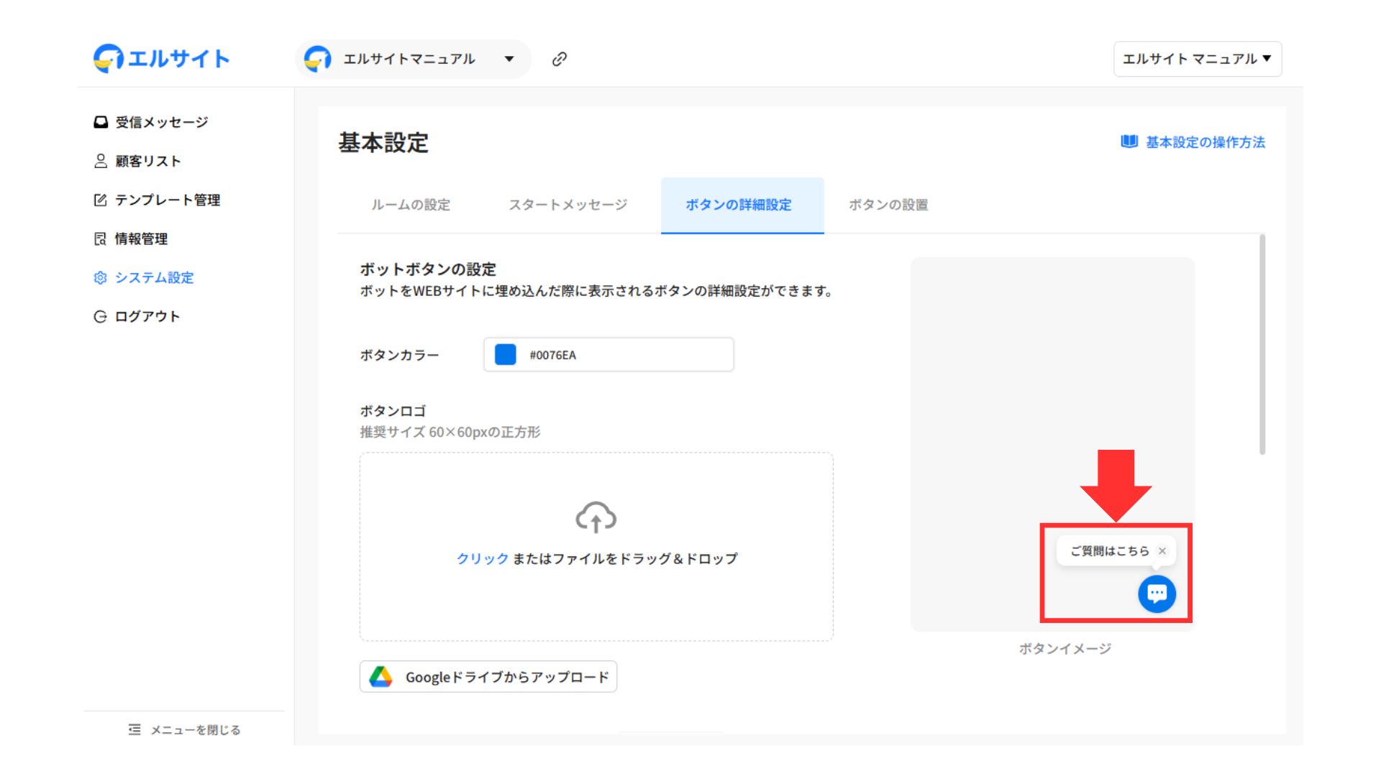Select システム設定 in the sidebar
Screen dimensions: 1381x776
[x=154, y=277]
